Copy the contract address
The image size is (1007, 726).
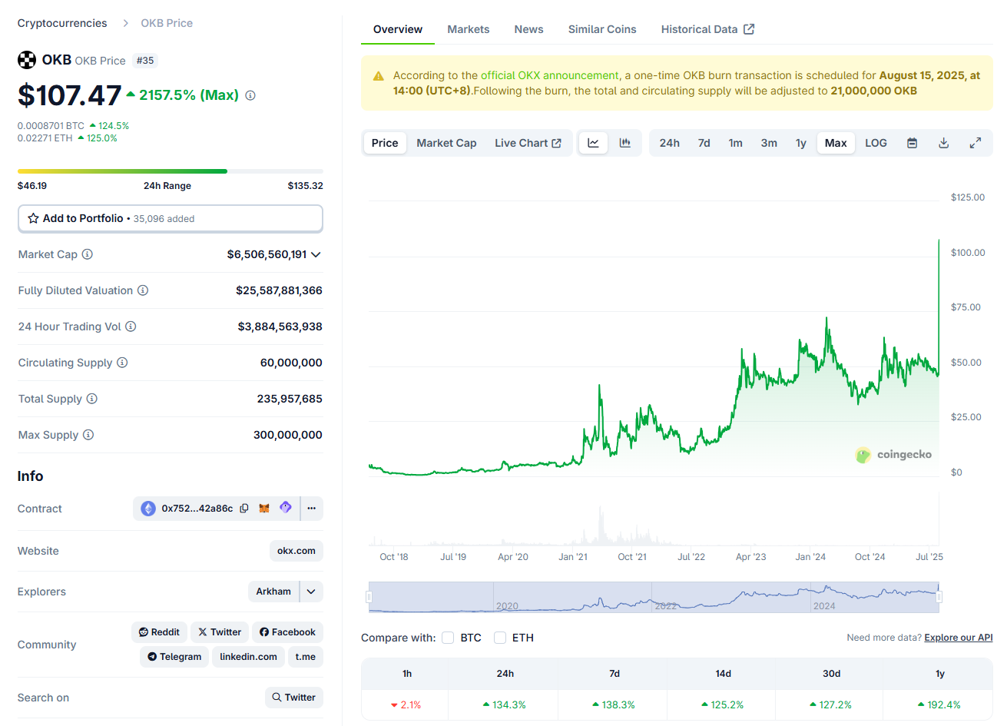[244, 509]
